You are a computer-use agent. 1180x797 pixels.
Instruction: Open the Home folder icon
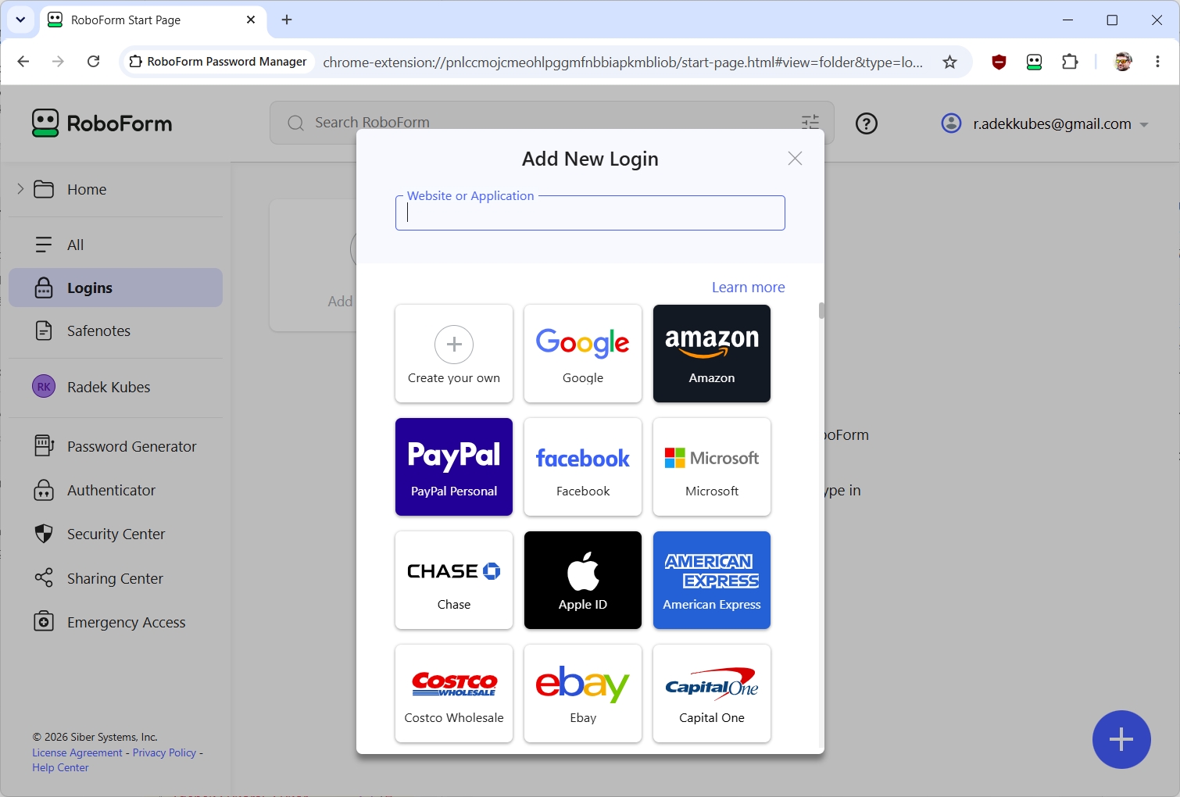pyautogui.click(x=44, y=189)
